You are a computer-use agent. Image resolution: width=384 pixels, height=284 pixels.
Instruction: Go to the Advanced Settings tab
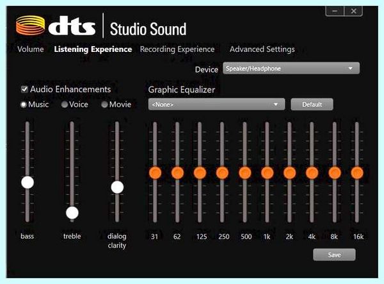tap(262, 49)
